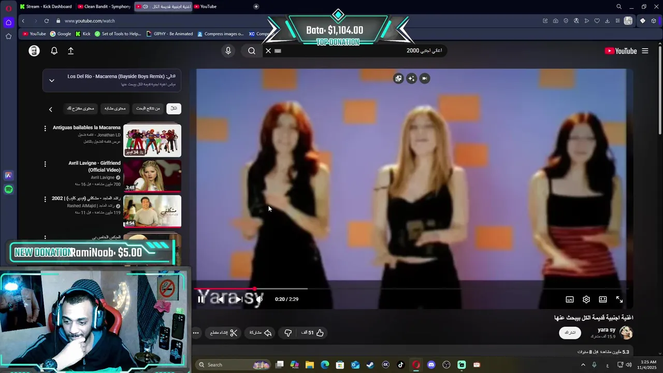
Task: Go to YouTube home via logo
Action: point(621,51)
